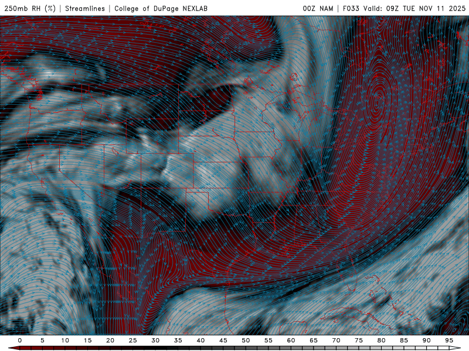Click the color scale label "0"
The width and height of the screenshot is (469, 351).
(20, 340)
